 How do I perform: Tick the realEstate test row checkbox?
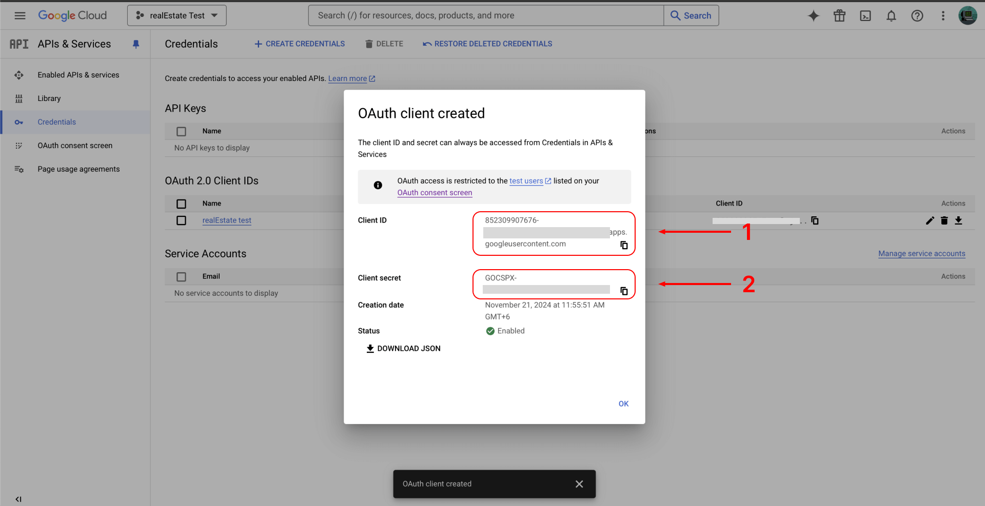point(181,220)
